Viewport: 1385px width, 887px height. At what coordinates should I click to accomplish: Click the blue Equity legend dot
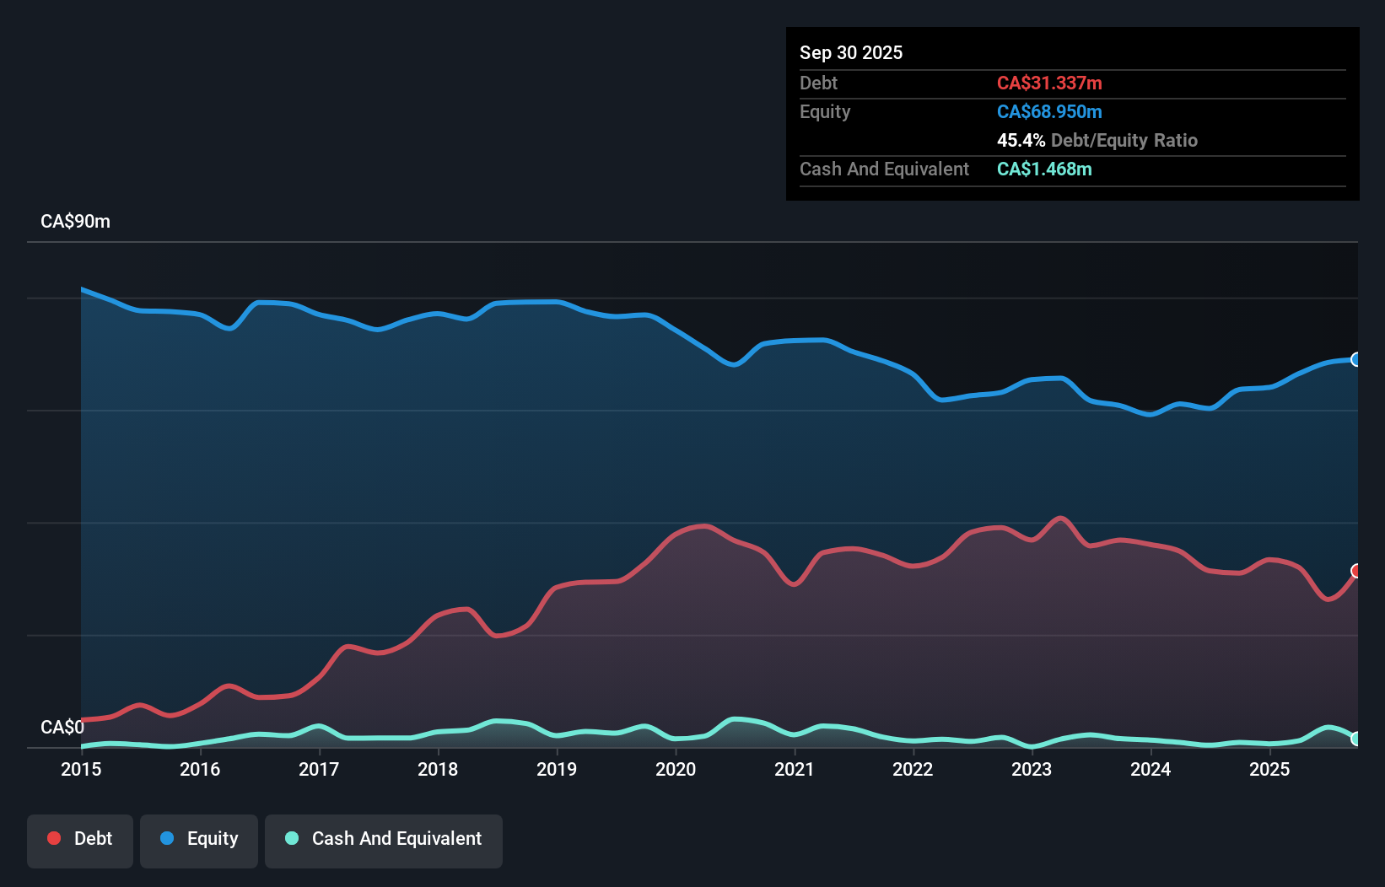[x=168, y=838]
